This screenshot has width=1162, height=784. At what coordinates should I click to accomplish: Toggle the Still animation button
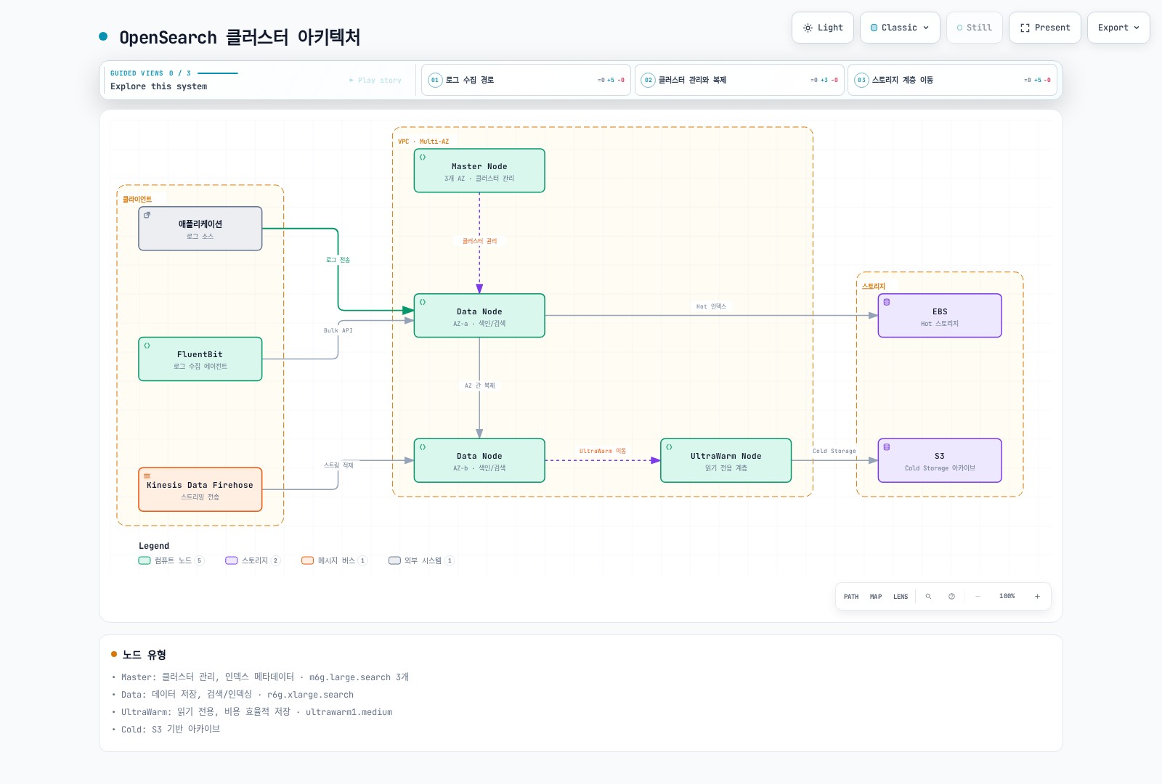click(975, 28)
